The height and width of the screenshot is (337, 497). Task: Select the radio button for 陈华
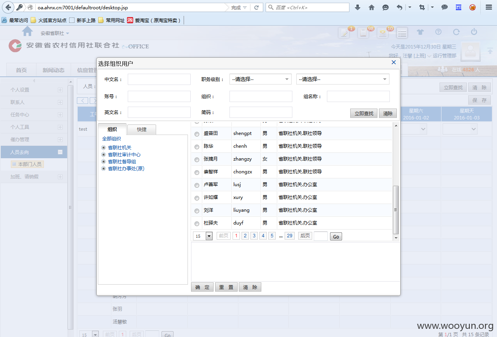tap(196, 147)
